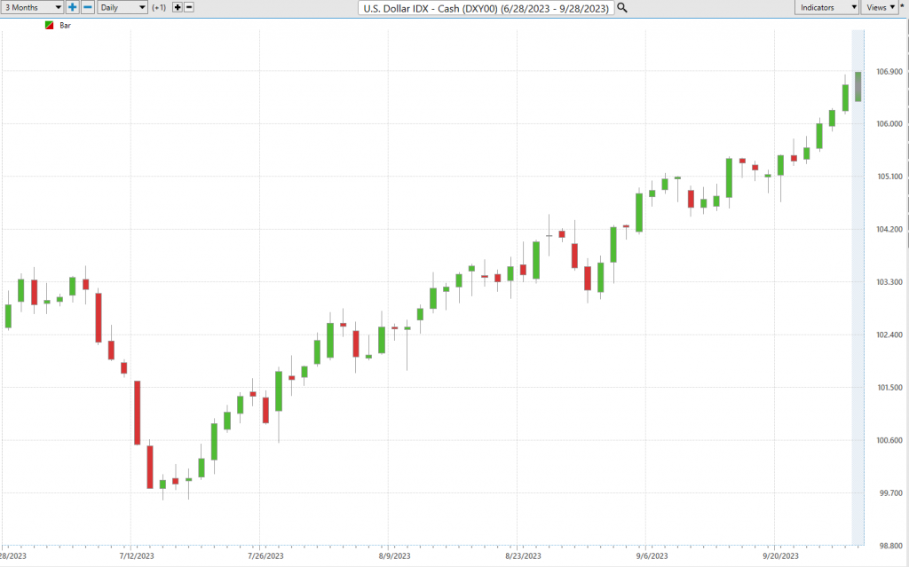Click the (+1) offset label

point(159,7)
